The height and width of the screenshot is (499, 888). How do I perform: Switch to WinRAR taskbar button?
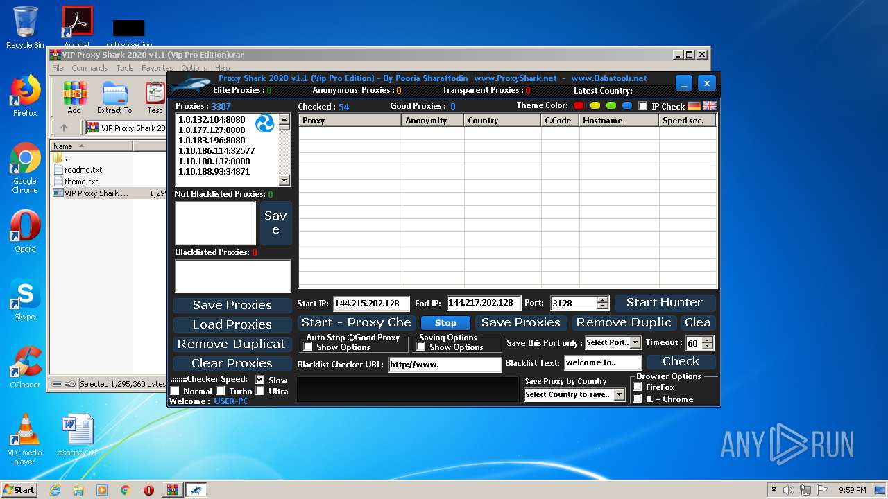pyautogui.click(x=173, y=490)
